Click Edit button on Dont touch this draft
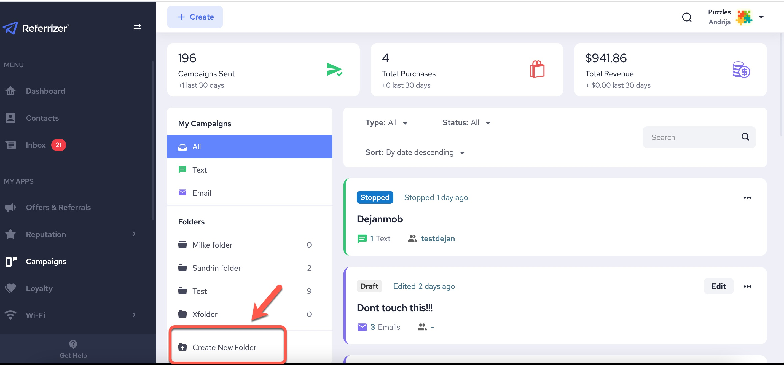 (x=718, y=286)
